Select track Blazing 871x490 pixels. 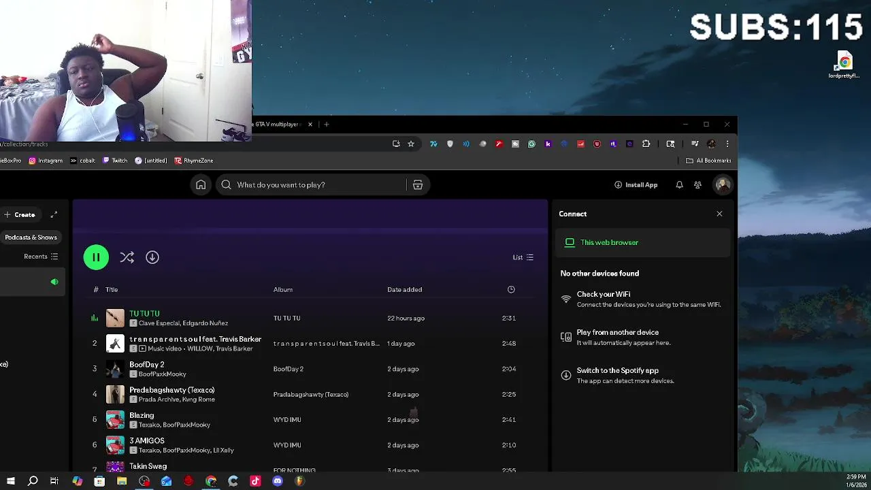tap(142, 415)
